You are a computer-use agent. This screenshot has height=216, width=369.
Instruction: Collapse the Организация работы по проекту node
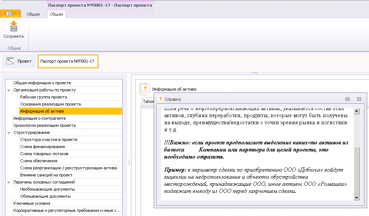(x=9, y=90)
